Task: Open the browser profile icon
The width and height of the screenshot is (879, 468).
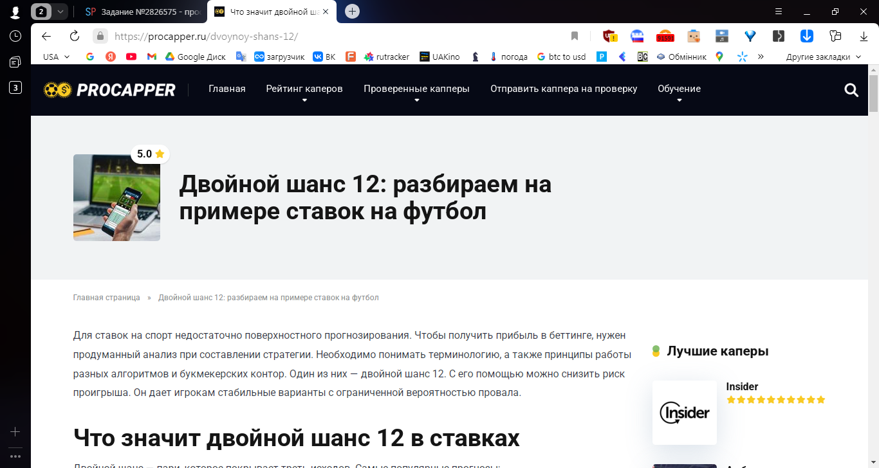Action: [15, 12]
